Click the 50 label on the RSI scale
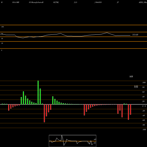Screen dimensions: 147x147 pyautogui.click(x=2, y=39)
